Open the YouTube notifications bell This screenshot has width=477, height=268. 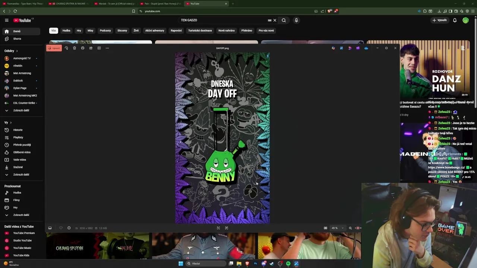pyautogui.click(x=455, y=20)
